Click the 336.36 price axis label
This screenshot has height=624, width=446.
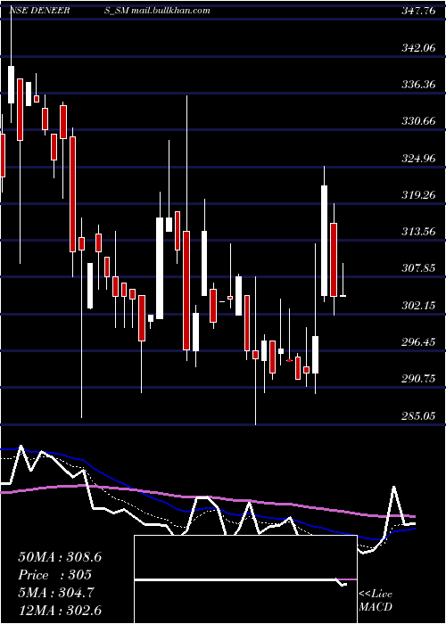[418, 85]
